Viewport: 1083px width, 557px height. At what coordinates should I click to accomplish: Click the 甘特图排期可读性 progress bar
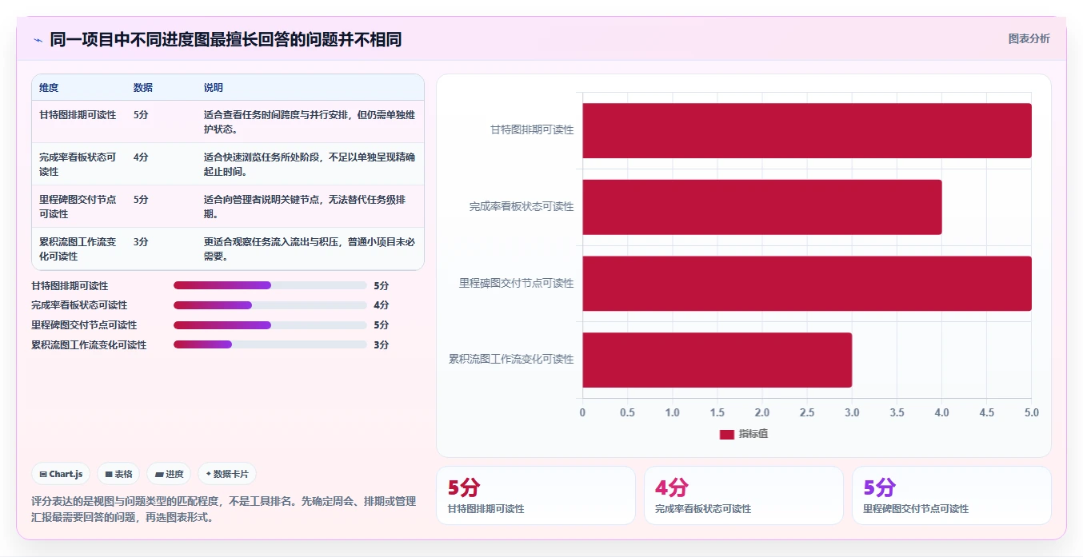click(x=270, y=285)
